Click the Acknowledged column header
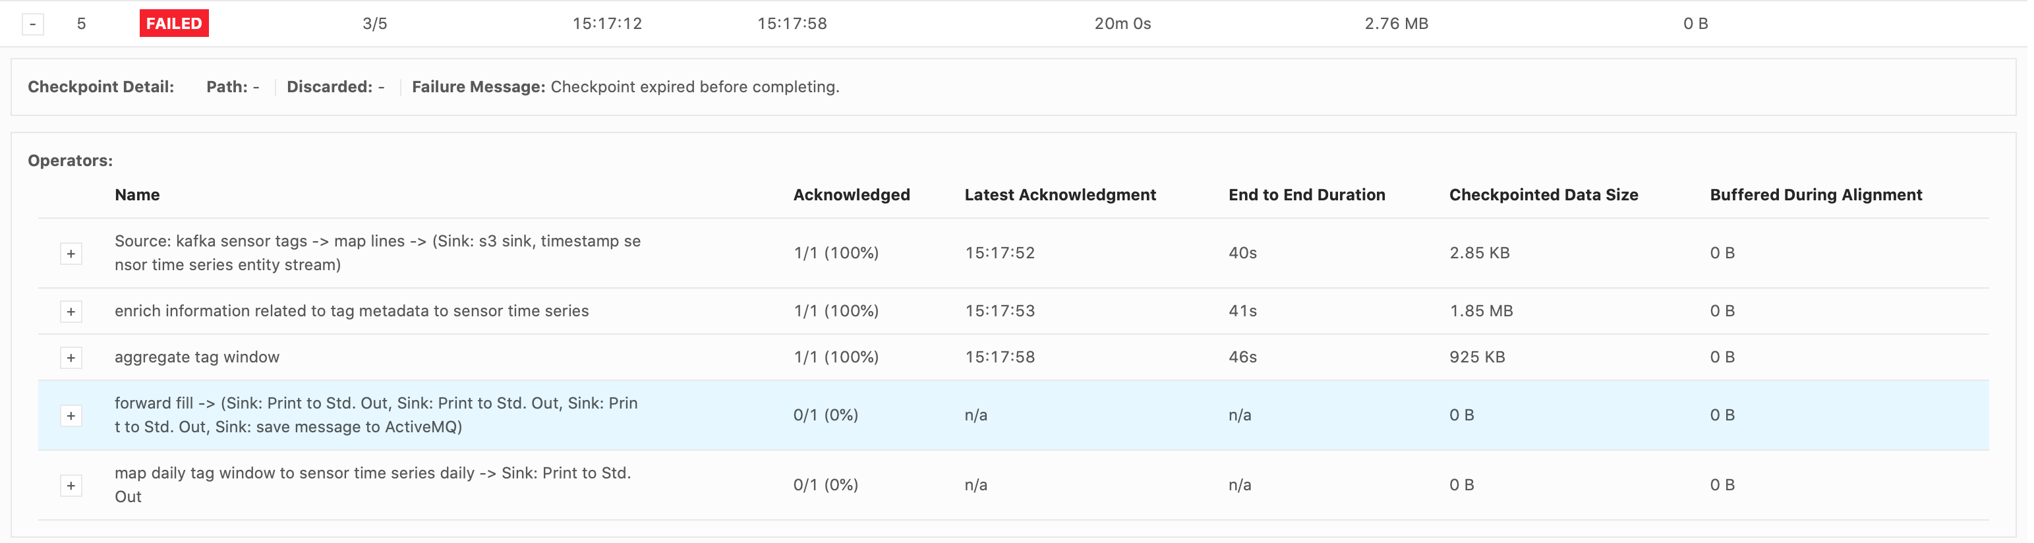 click(851, 195)
